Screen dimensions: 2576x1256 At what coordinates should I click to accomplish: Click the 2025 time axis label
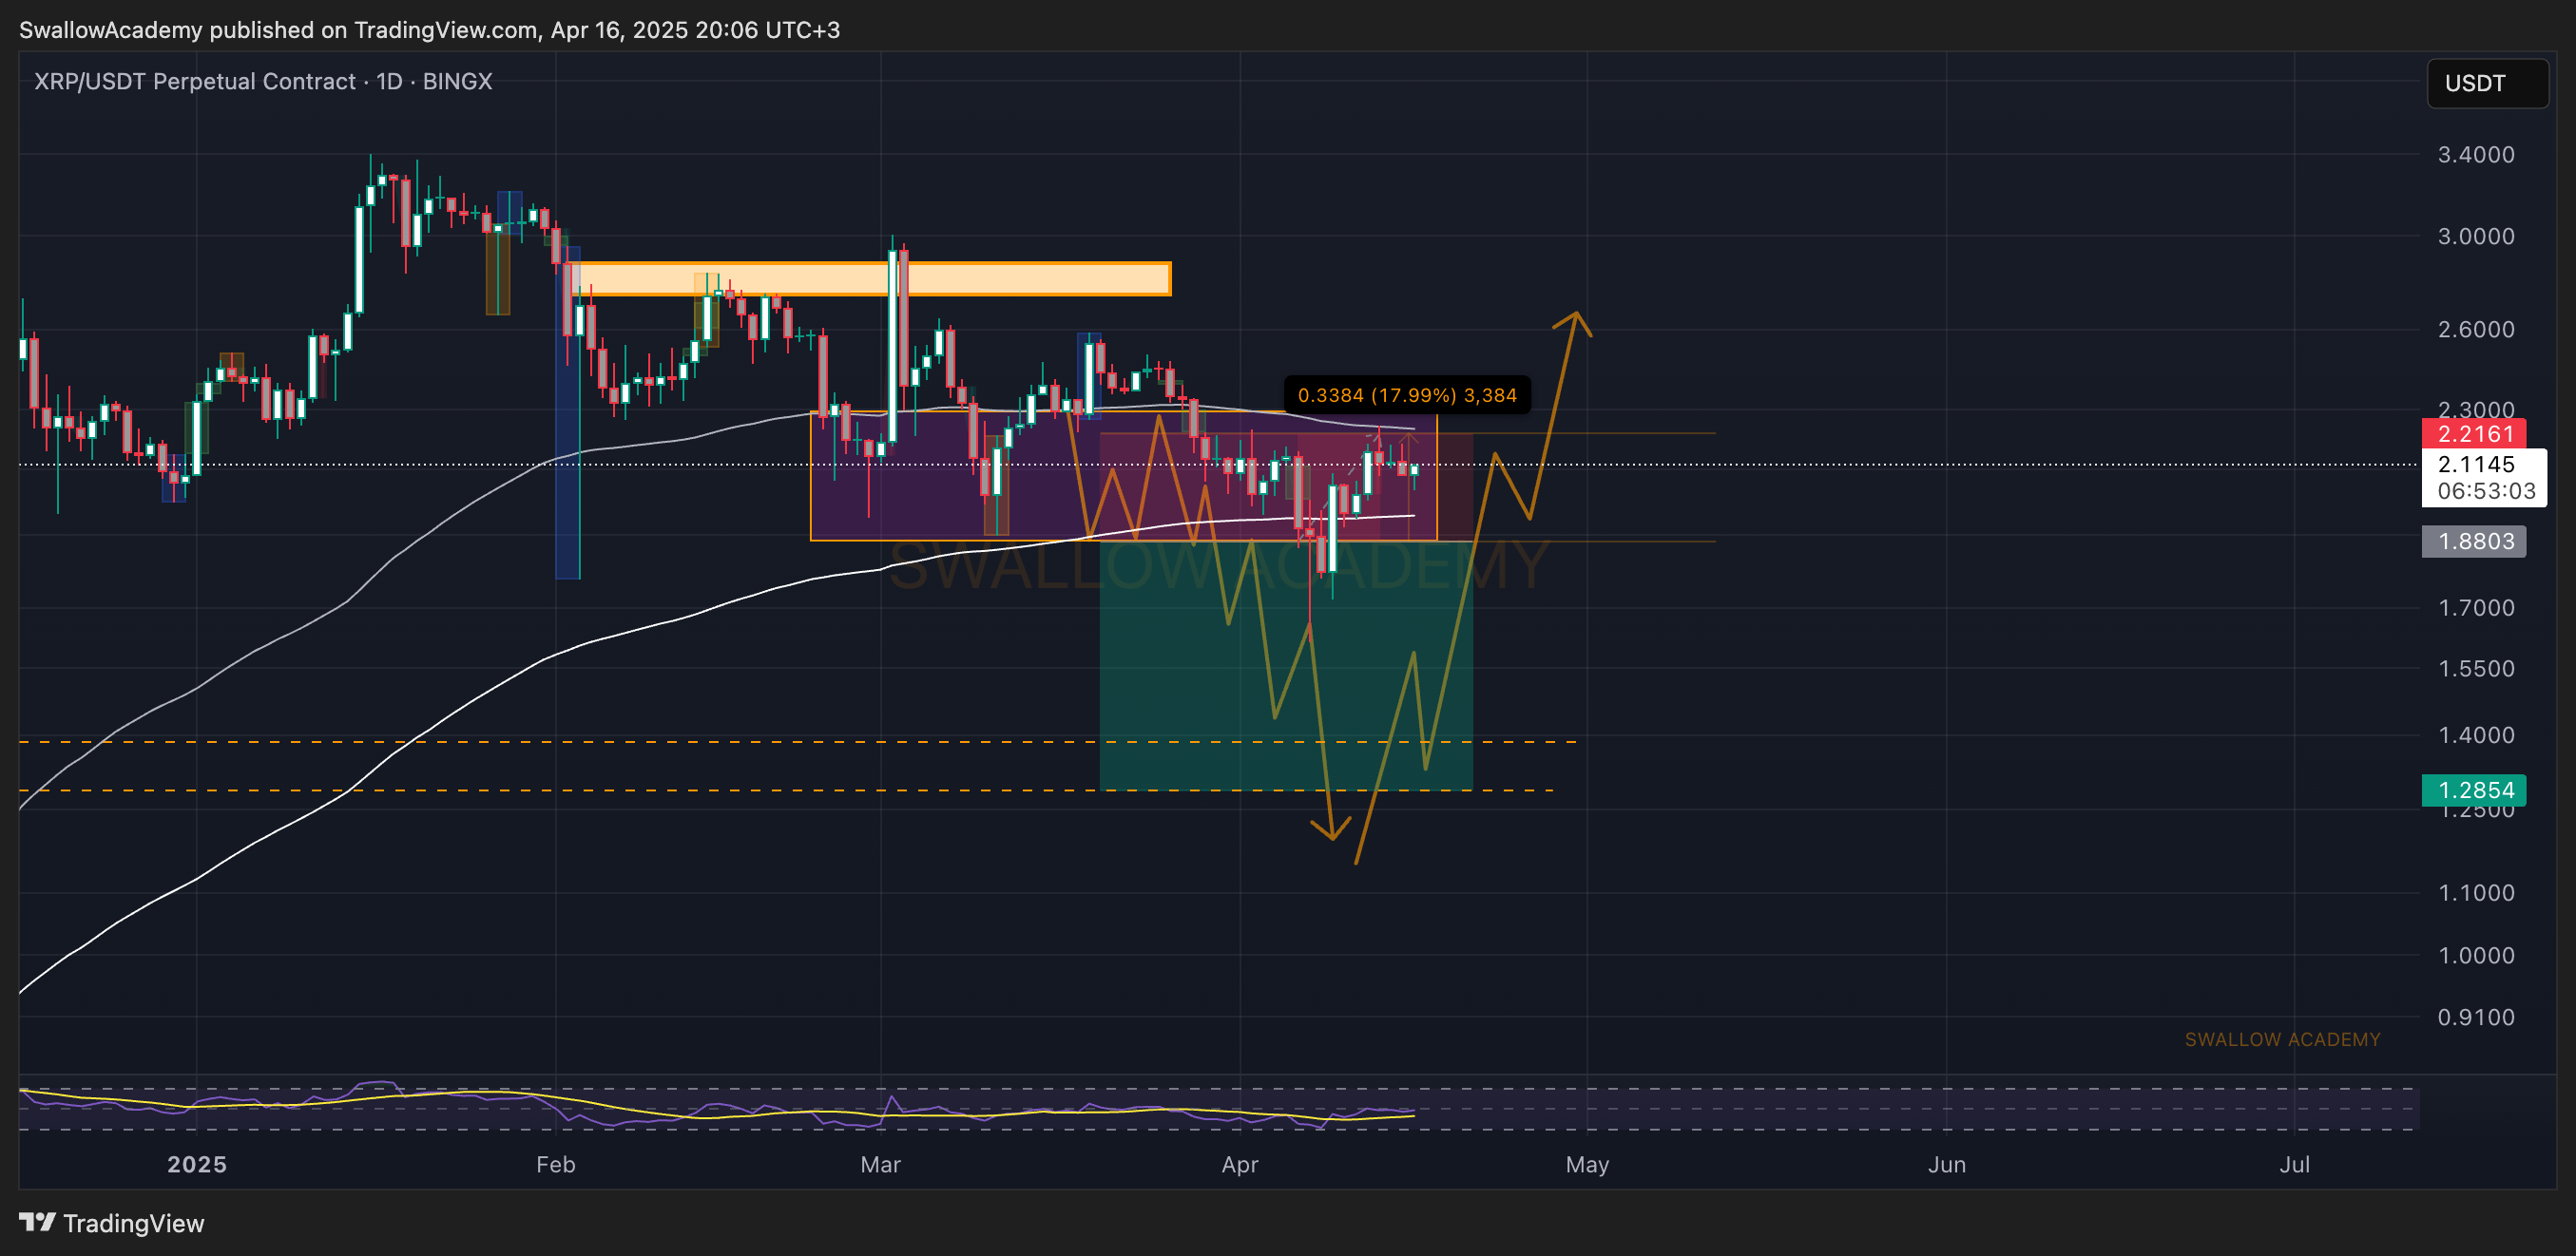point(197,1164)
